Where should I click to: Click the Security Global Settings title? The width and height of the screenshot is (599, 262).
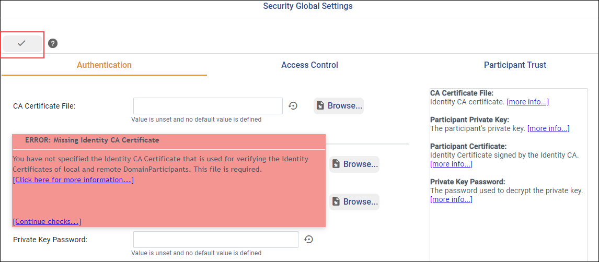click(x=308, y=6)
